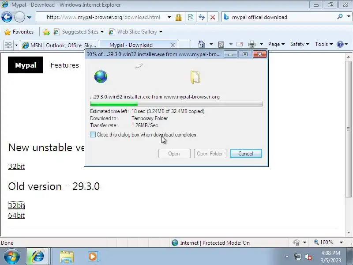Click the folder icon in download dialog
Image resolution: width=353 pixels, height=265 pixels.
tap(195, 77)
